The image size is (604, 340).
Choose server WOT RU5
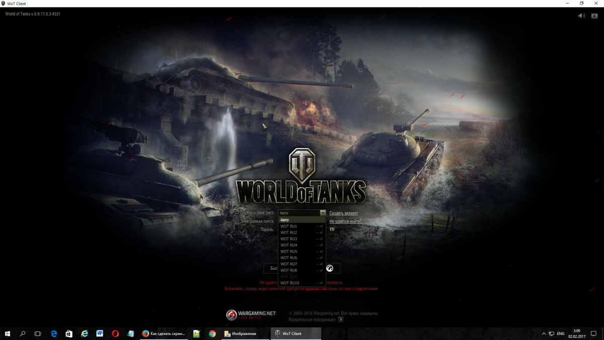coord(302,251)
